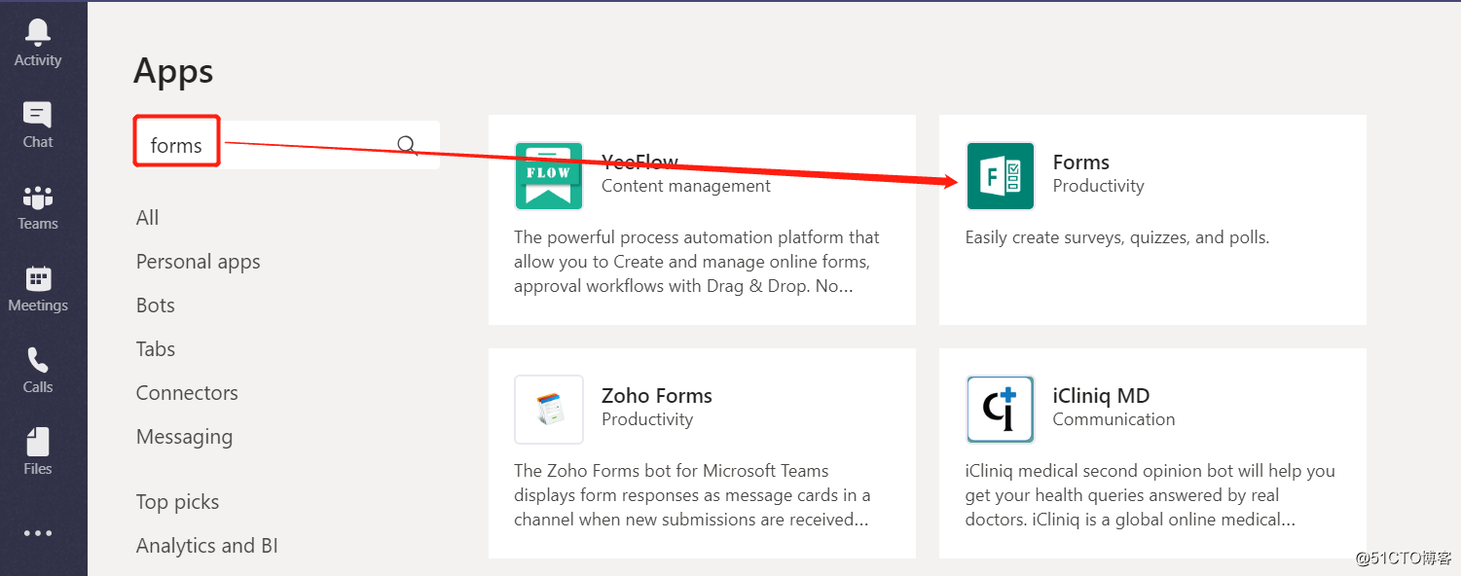The image size is (1461, 576).
Task: Open the Files icon in sidebar
Action: coord(38,442)
